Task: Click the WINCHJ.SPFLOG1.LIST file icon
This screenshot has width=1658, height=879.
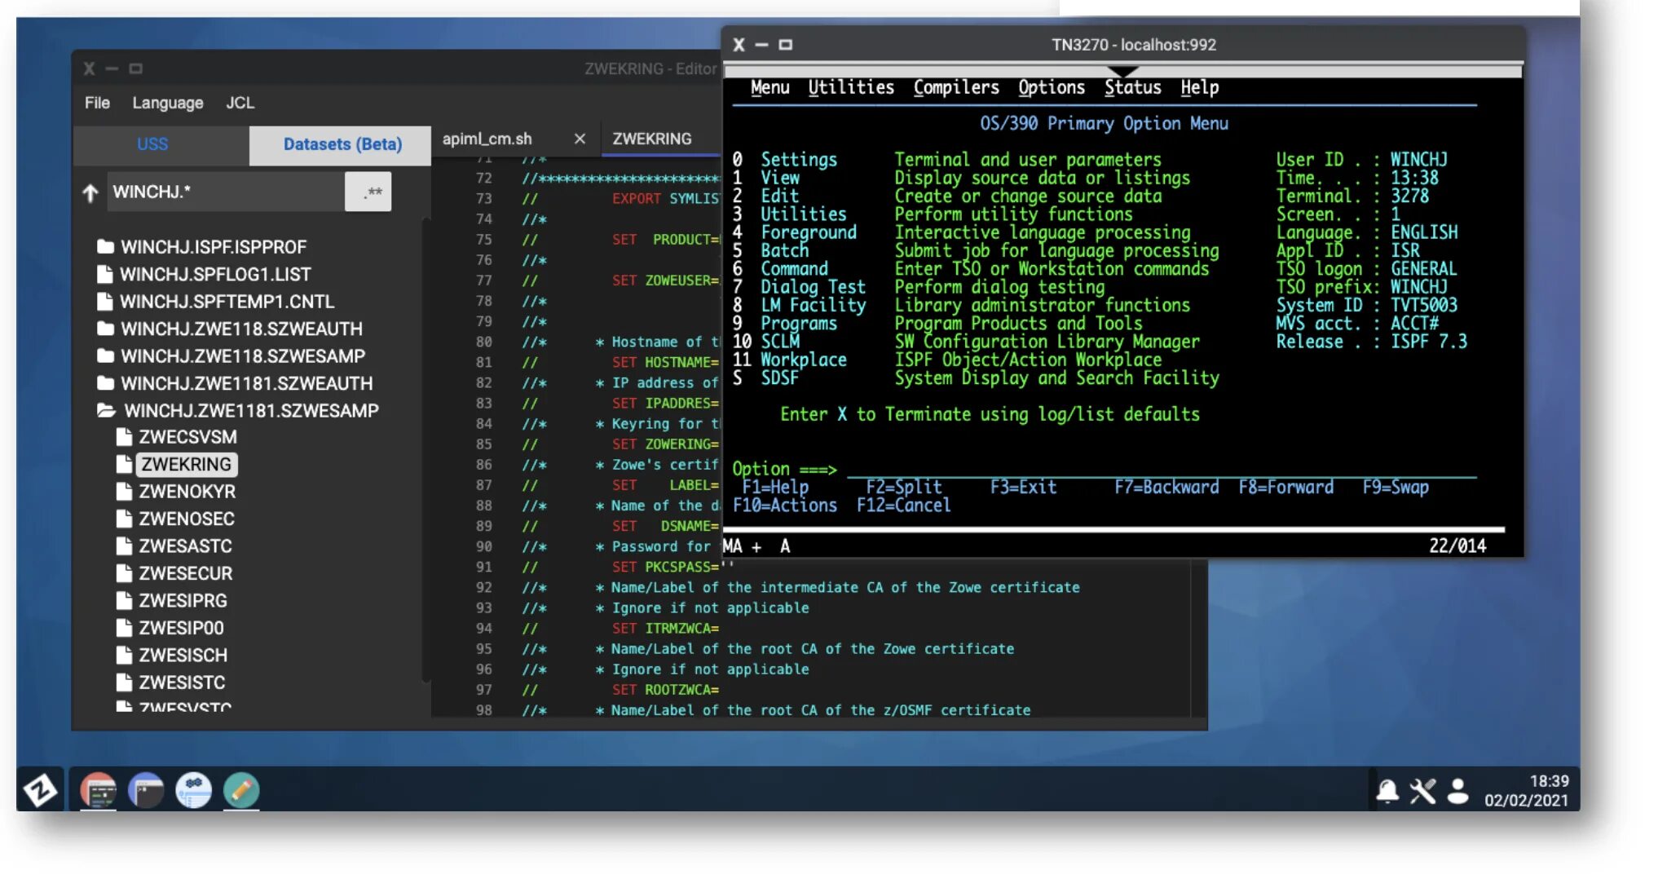Action: pos(104,274)
